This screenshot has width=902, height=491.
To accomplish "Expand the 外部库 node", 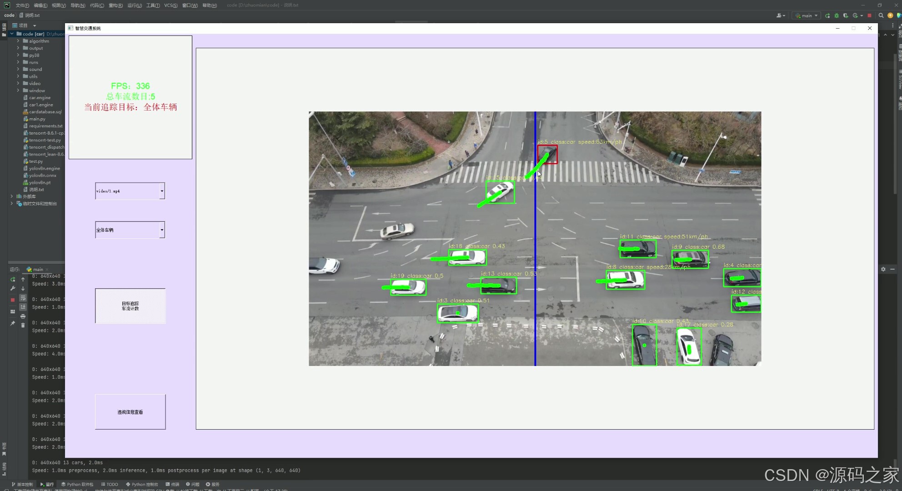I will tap(12, 196).
